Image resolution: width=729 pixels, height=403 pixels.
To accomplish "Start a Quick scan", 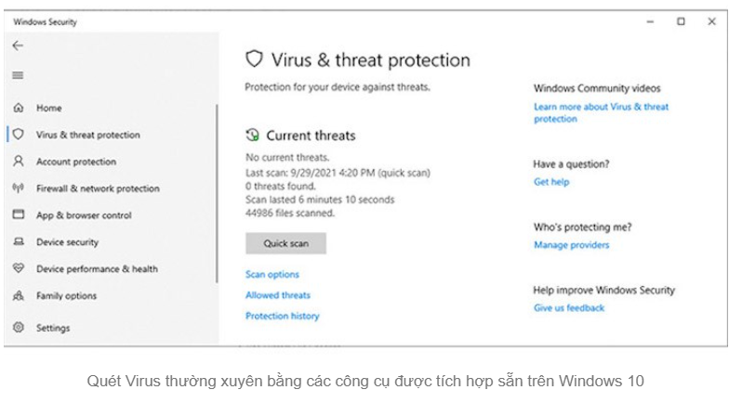I will (285, 243).
